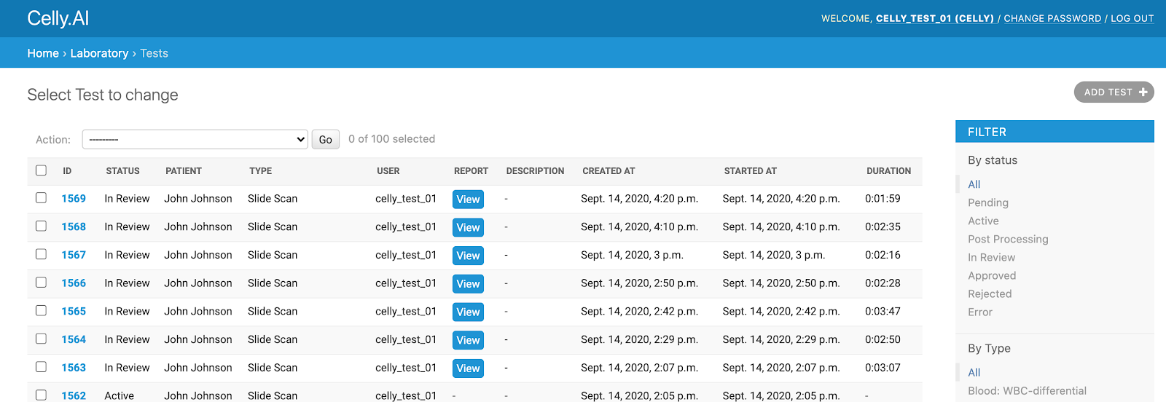1166x402 pixels.
Task: Tick the checkbox beside test 1566
Action: coord(41,283)
